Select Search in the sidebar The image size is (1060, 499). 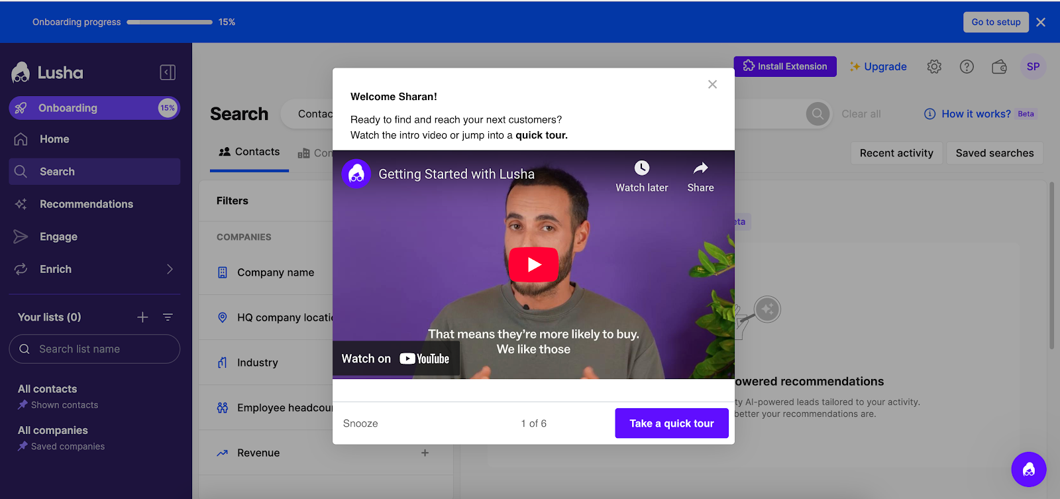click(94, 172)
